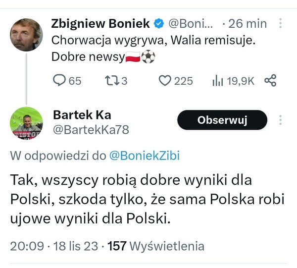Click Boniek's blue verified badge
This screenshot has height=268, width=297.
(159, 24)
